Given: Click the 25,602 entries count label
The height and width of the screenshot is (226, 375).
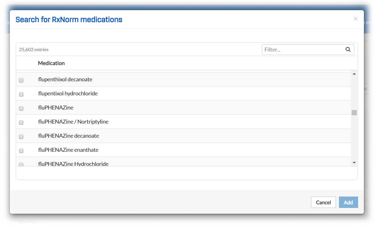Looking at the screenshot, I should (x=34, y=49).
